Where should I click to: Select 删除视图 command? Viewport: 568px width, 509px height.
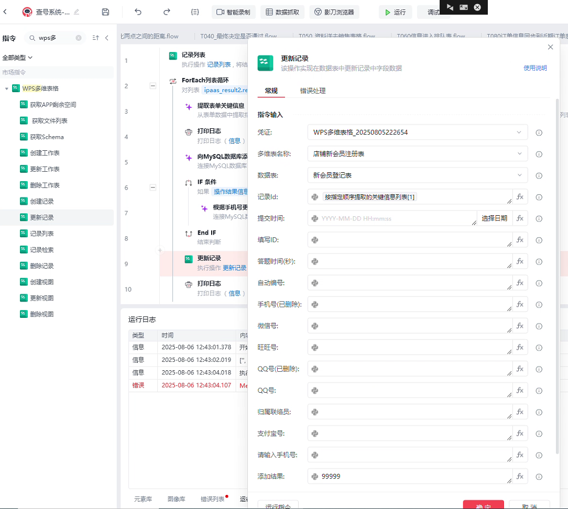[x=42, y=314]
